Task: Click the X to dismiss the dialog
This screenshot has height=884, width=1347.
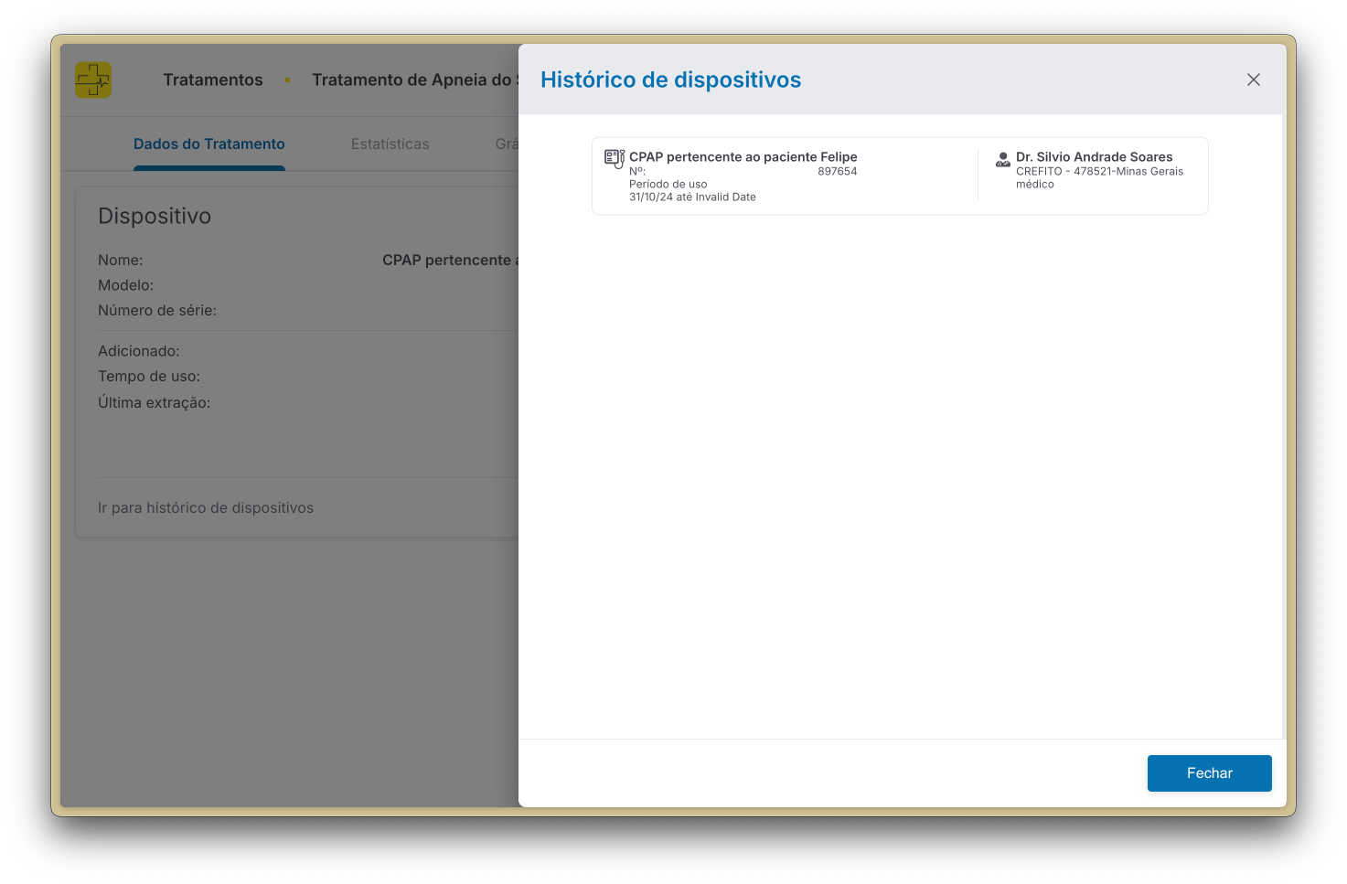Action: pos(1253,80)
